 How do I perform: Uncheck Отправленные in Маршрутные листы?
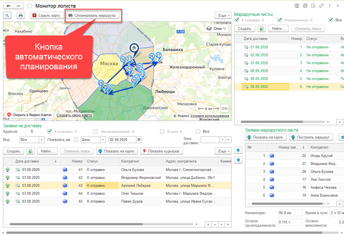click(280, 20)
